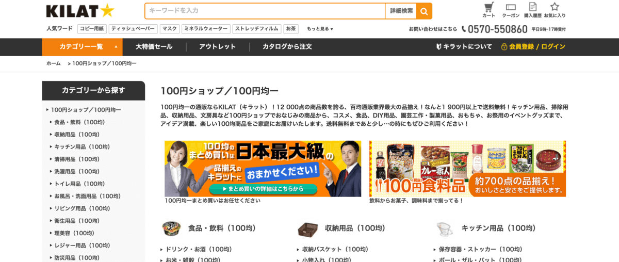This screenshot has height=262, width=619.
Task: Click the KILAT star logo
Action: pos(80,11)
